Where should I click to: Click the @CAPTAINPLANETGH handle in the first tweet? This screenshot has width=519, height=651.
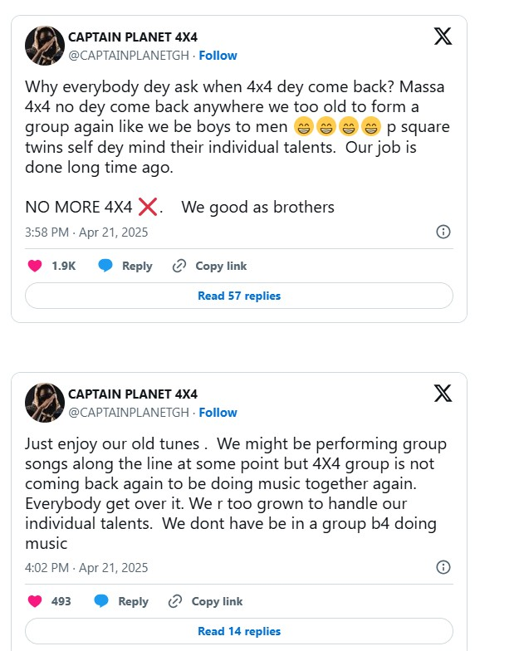129,56
